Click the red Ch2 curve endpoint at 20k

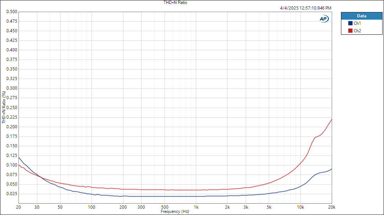(331, 119)
